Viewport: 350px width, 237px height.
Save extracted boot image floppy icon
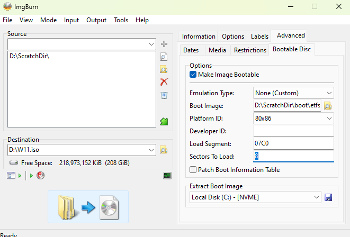[x=328, y=197]
